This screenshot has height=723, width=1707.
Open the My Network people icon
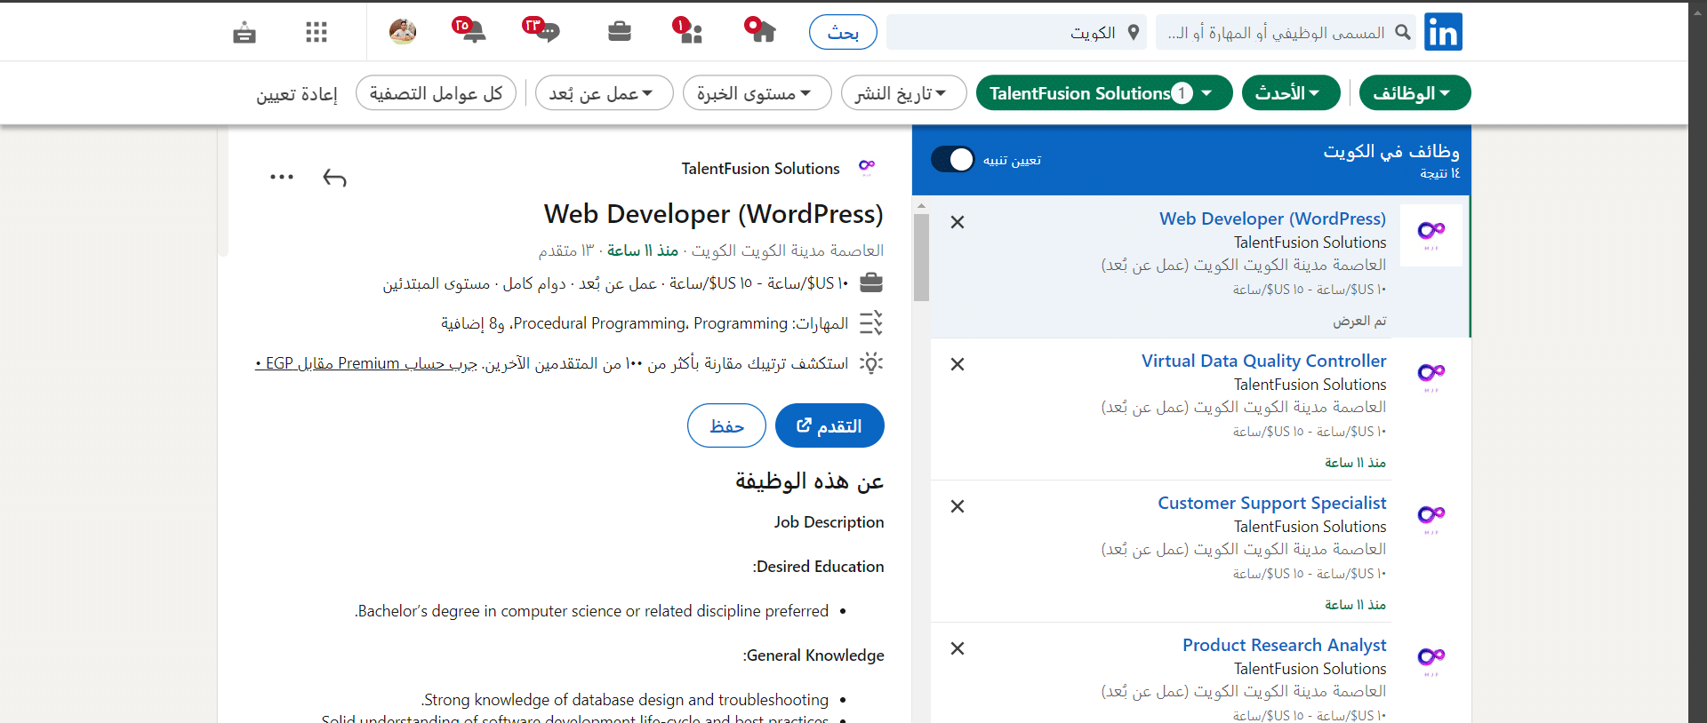(x=688, y=30)
